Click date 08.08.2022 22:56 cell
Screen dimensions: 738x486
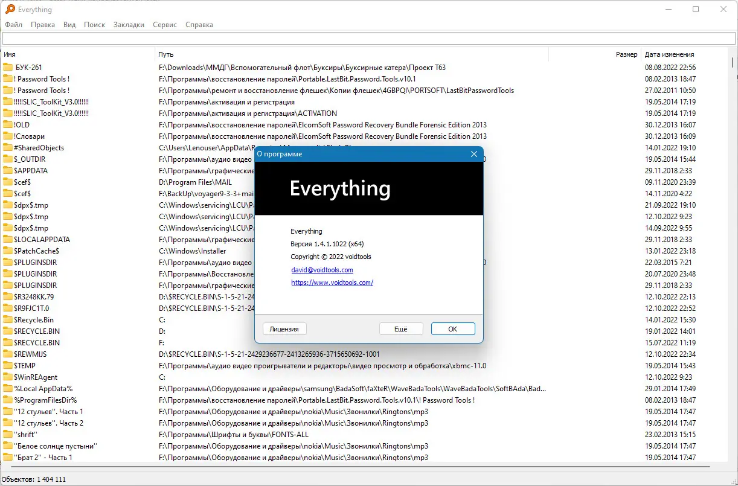670,68
